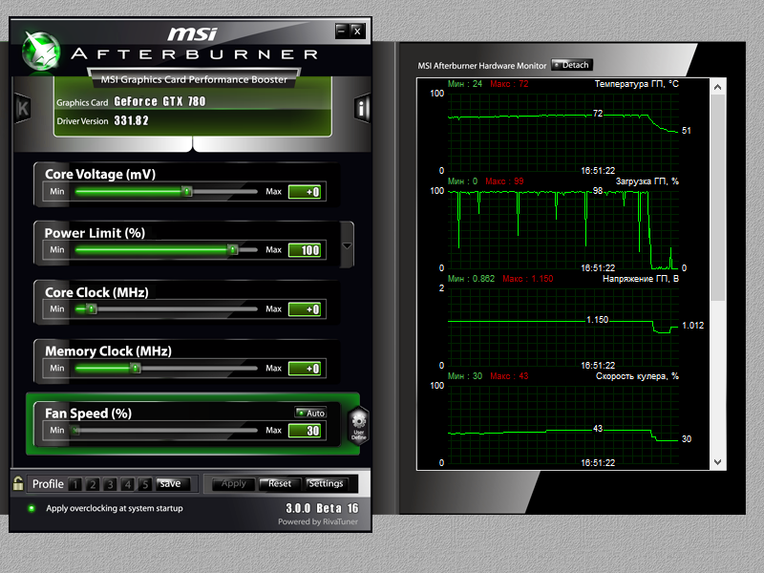Select profile slot 5
764x573 pixels.
[x=145, y=484]
